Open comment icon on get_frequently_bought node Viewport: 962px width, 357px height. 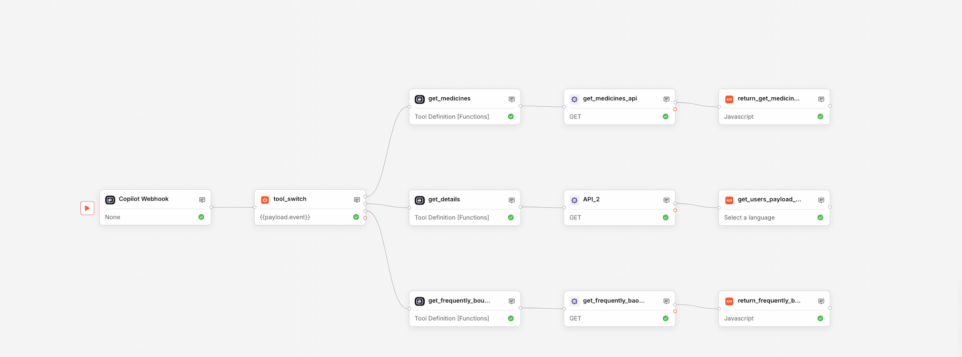click(x=512, y=301)
